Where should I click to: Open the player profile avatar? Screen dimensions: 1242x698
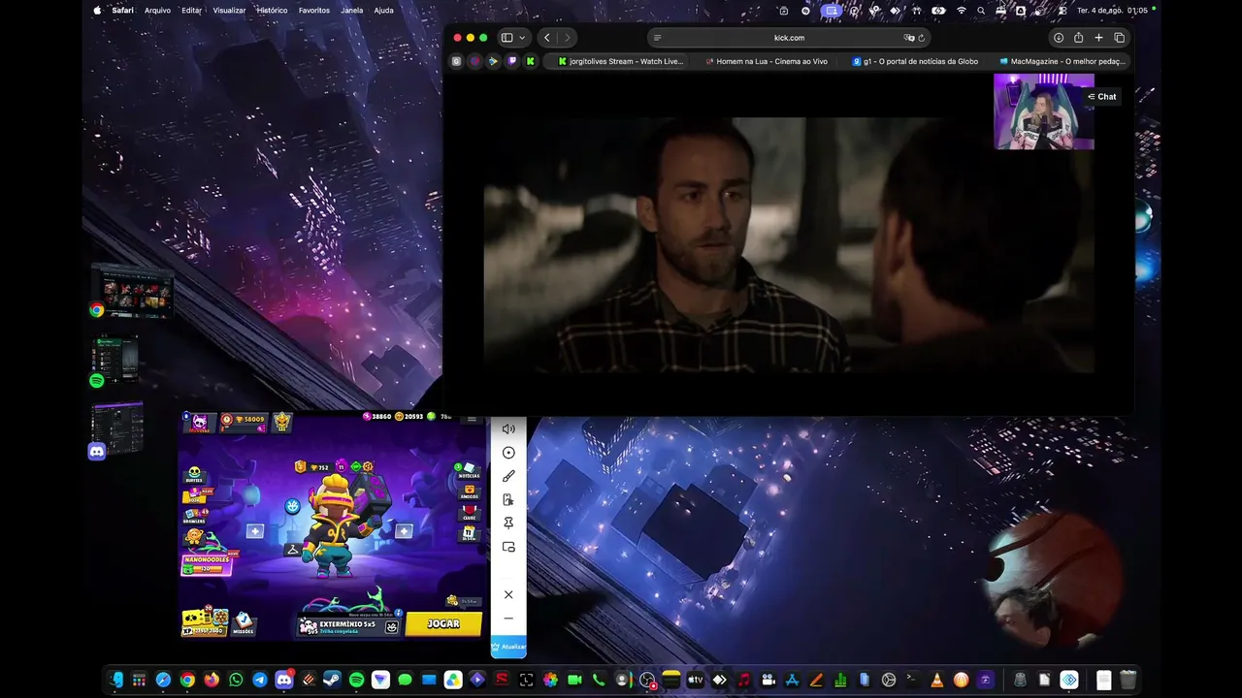tap(200, 421)
